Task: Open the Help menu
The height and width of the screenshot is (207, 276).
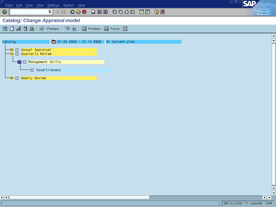Action: click(82, 5)
